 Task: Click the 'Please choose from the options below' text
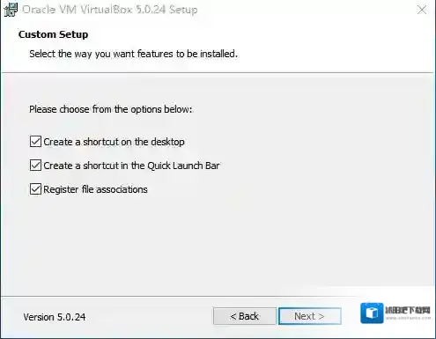point(110,109)
